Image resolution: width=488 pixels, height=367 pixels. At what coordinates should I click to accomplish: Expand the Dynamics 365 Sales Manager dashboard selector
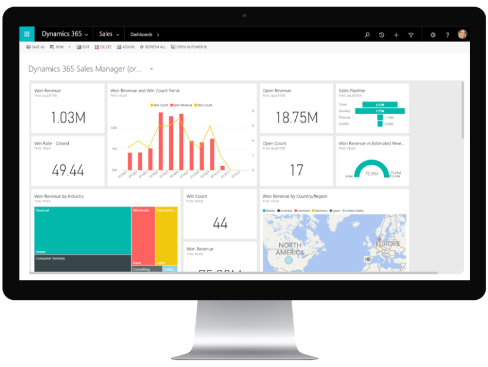point(152,69)
